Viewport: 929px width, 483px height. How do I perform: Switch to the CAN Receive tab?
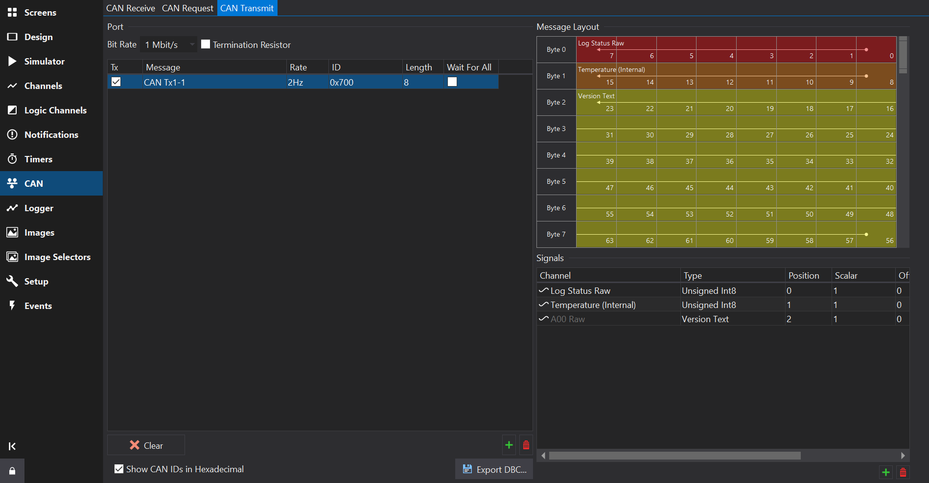point(130,8)
